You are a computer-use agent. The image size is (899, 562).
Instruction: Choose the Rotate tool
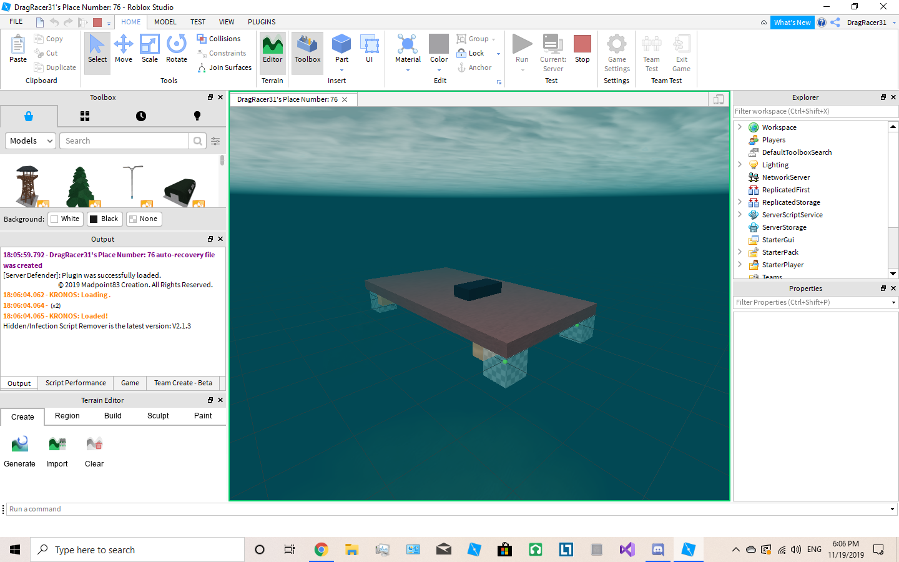(177, 49)
